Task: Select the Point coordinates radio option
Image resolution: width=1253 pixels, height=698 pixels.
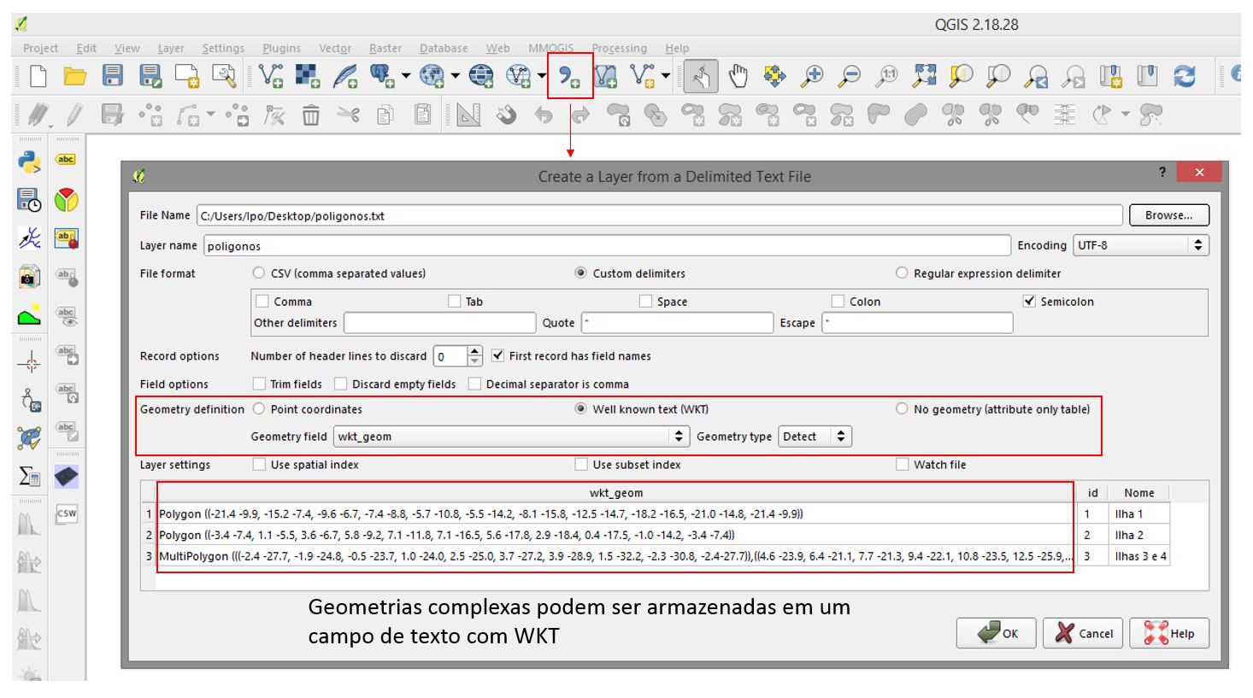Action: 259,409
